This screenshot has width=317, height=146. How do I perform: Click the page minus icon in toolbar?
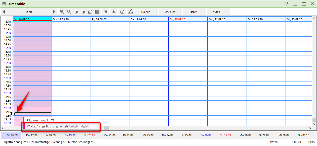click(x=76, y=12)
